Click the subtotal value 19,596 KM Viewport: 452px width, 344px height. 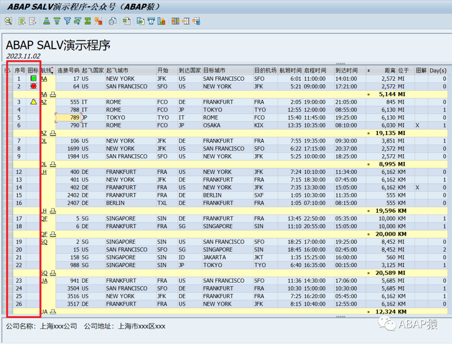pos(391,211)
